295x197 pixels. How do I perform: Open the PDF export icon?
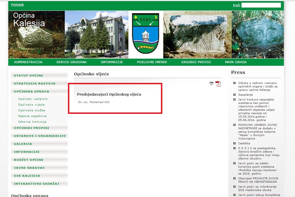pos(218,83)
